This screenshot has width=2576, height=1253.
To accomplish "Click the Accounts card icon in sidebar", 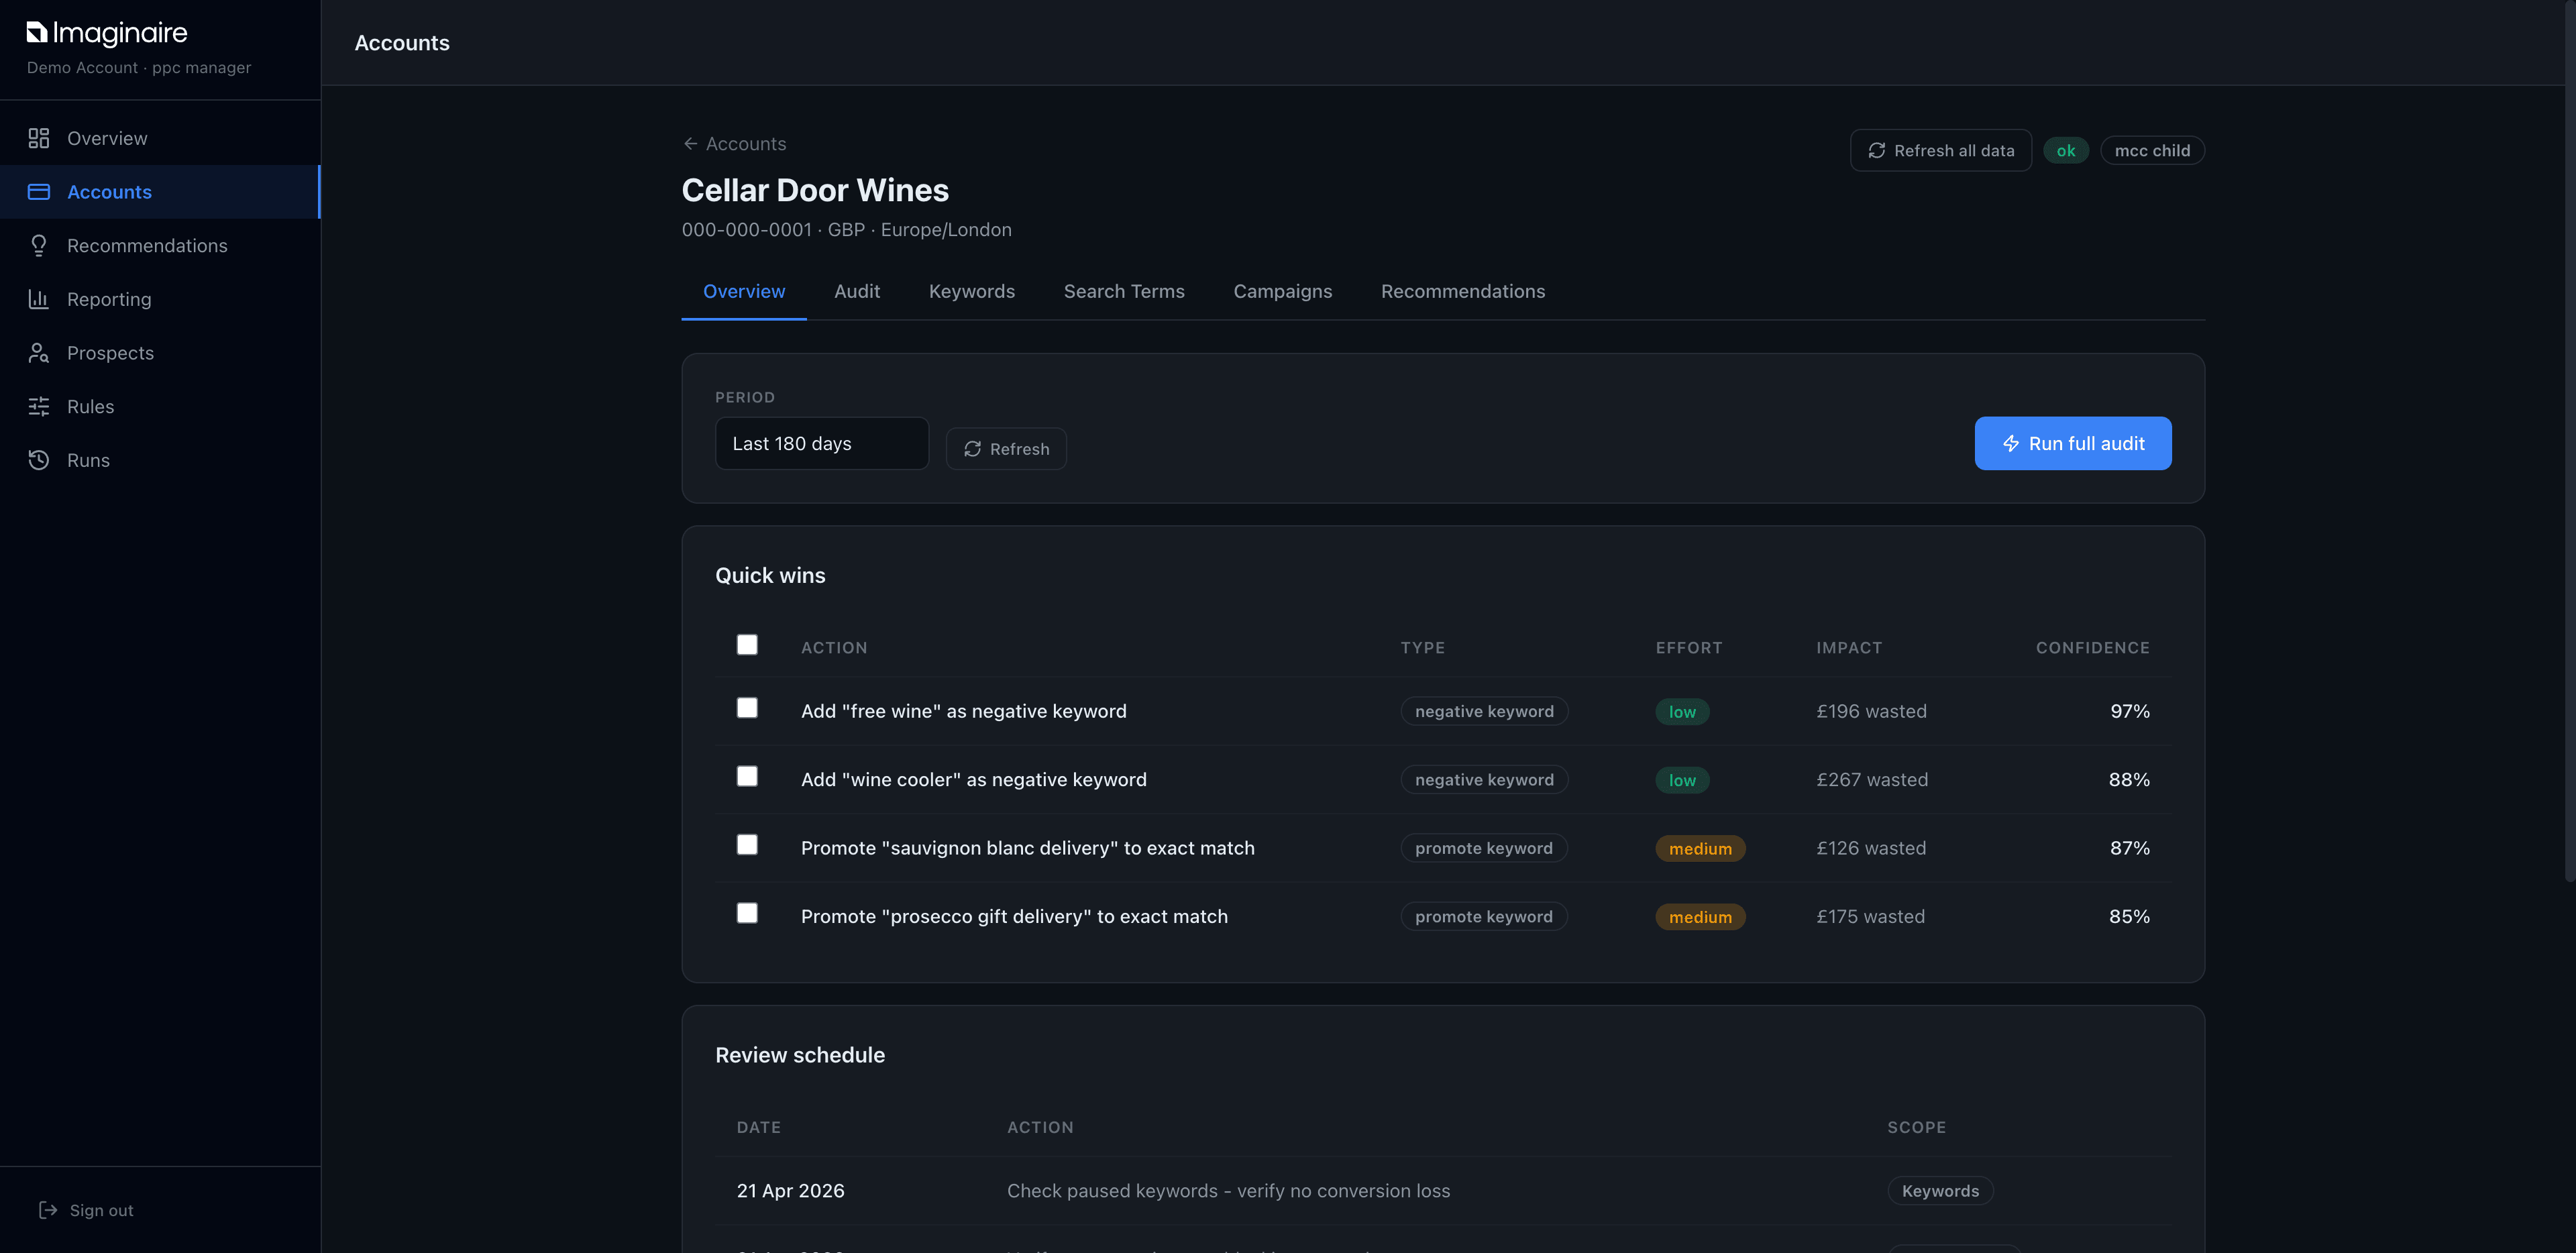I will 39,192.
